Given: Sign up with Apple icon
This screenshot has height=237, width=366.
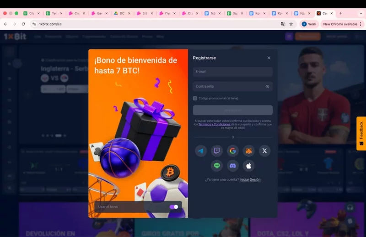Looking at the screenshot, I should coord(248,166).
